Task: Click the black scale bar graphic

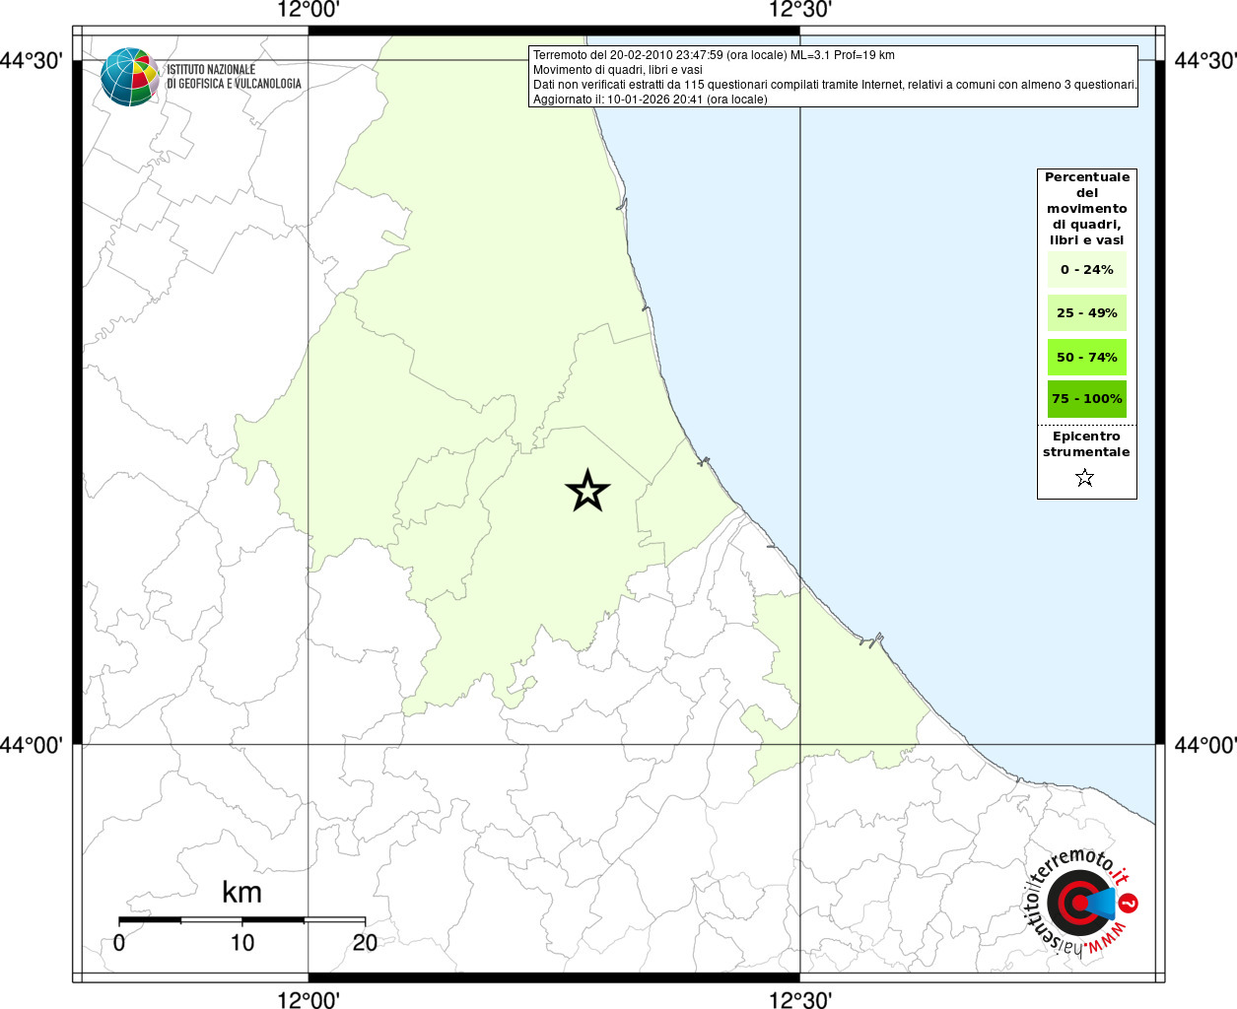Action: (242, 919)
